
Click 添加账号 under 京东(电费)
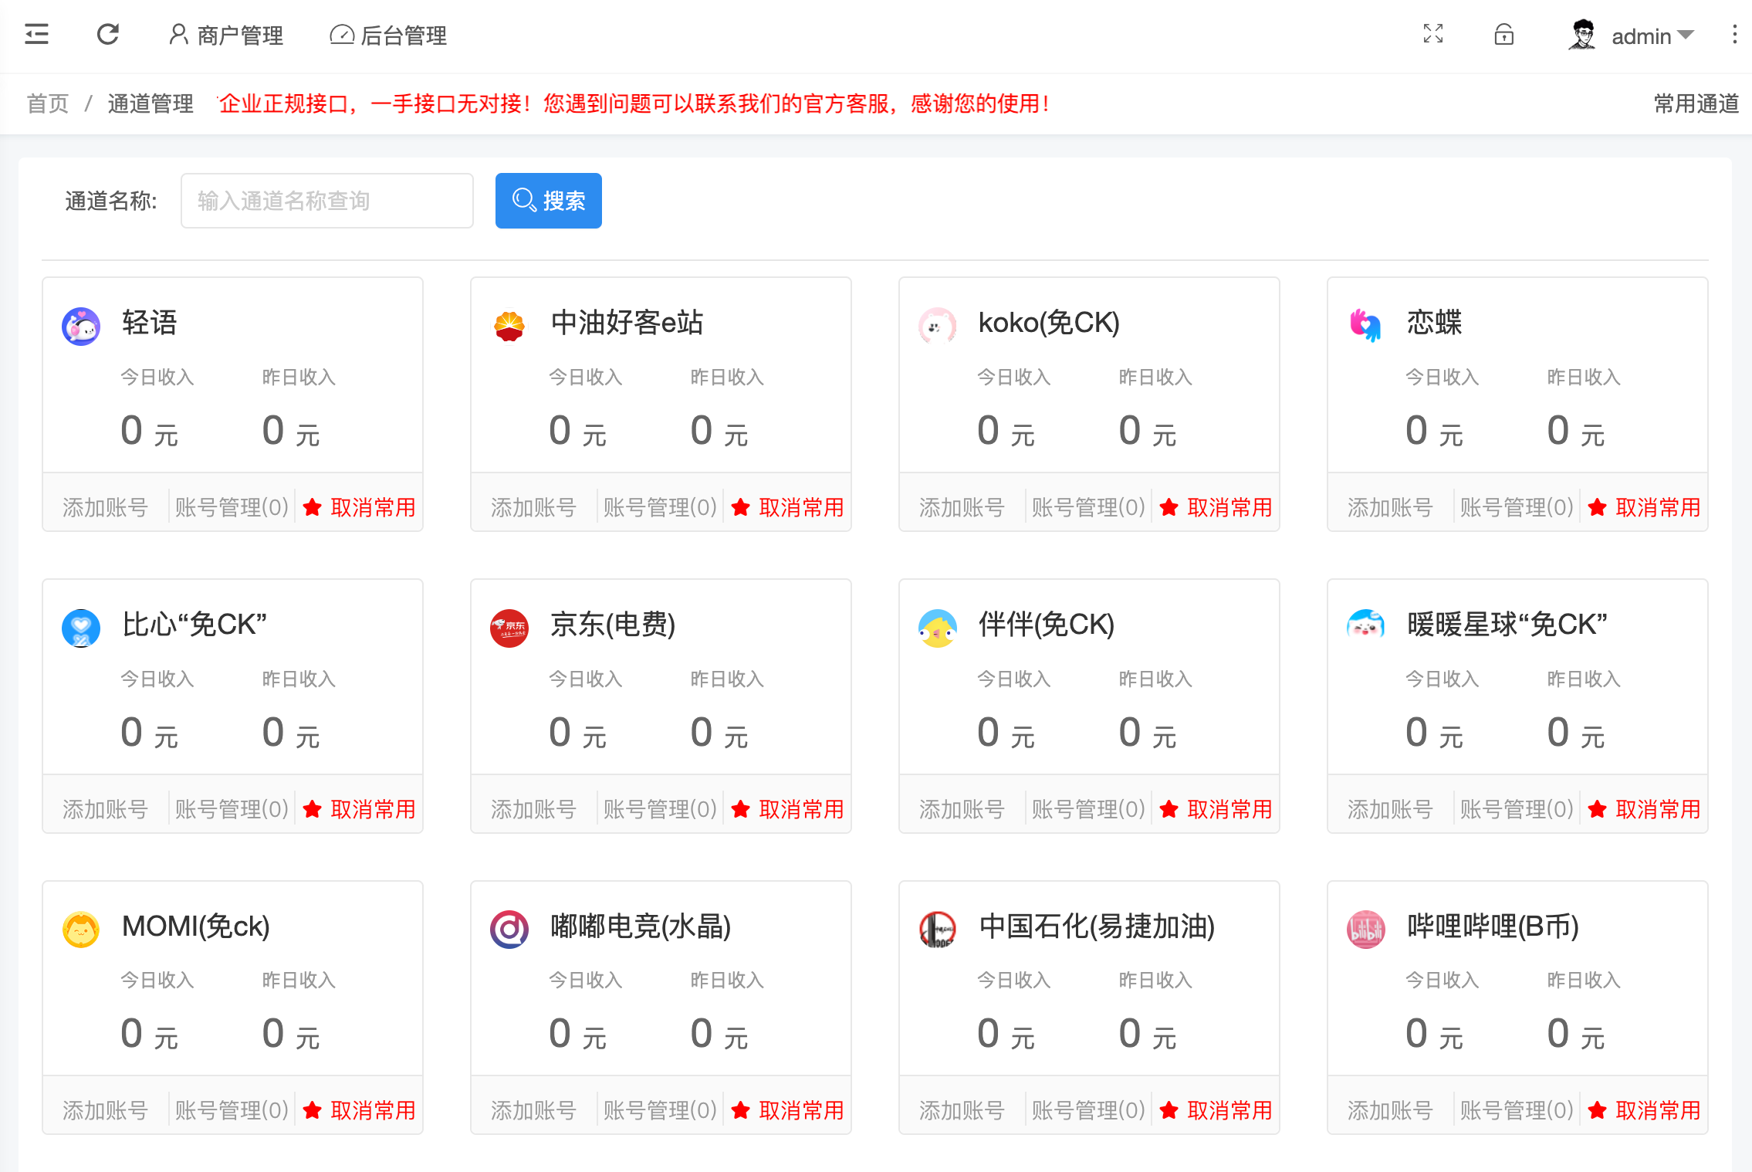[533, 809]
